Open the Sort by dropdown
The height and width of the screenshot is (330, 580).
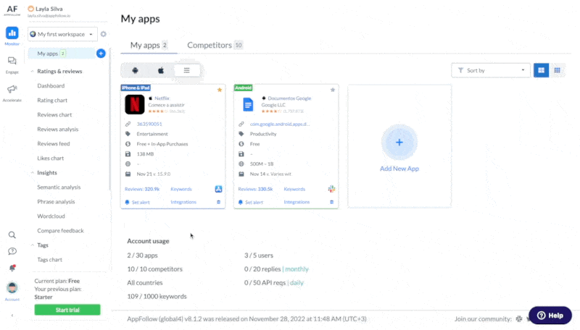(x=491, y=70)
